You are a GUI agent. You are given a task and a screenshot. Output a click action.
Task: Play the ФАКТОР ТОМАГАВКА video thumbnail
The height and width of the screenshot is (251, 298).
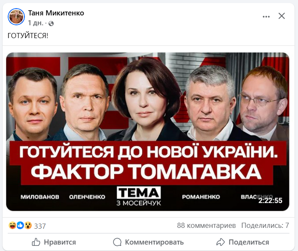pos(148,131)
